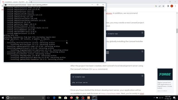Viewport: 178px width, 100px height.
Task: Open Chrome tab search dropdown
Action: [159, 2]
